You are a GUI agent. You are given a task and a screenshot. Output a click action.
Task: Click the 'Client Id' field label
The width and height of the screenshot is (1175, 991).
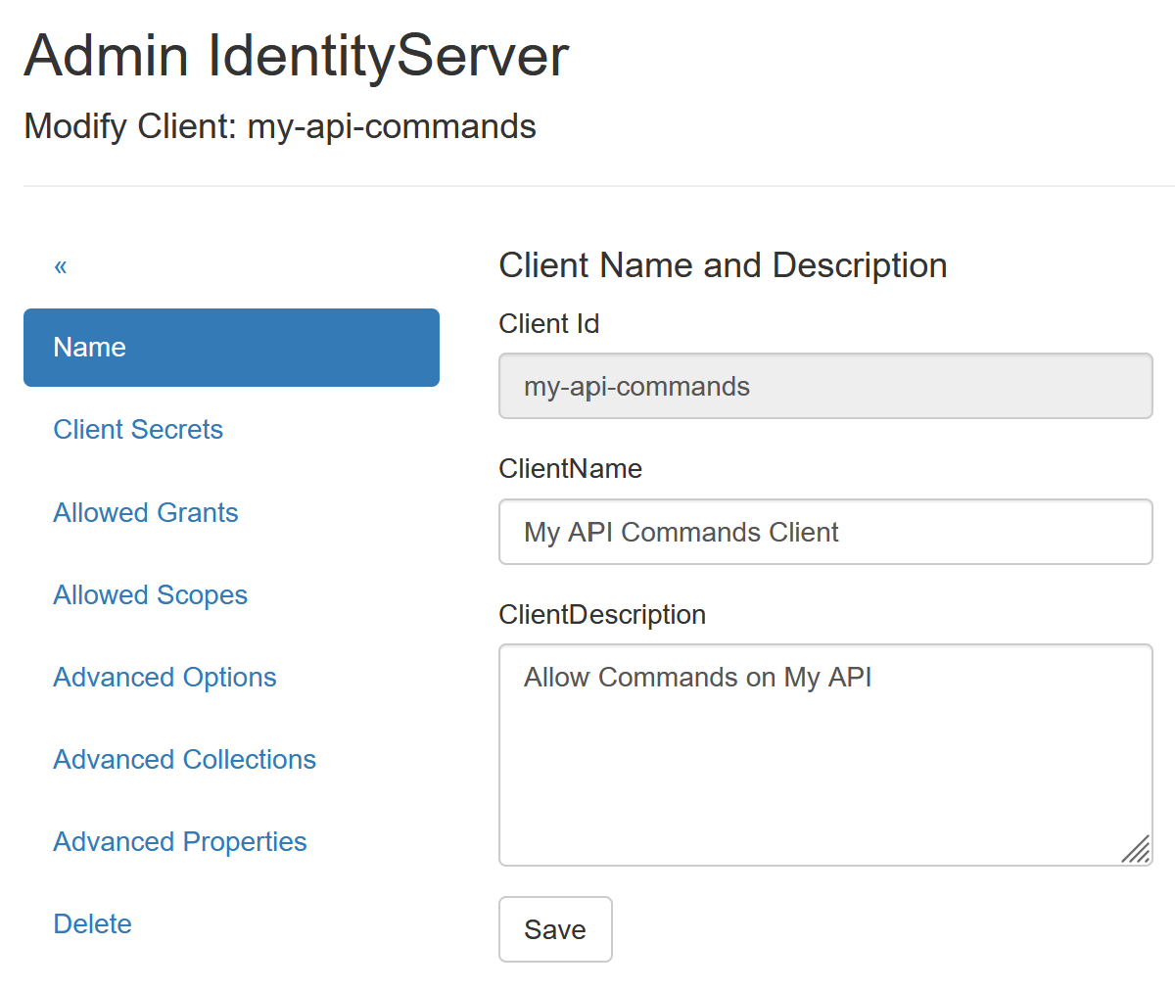point(548,324)
